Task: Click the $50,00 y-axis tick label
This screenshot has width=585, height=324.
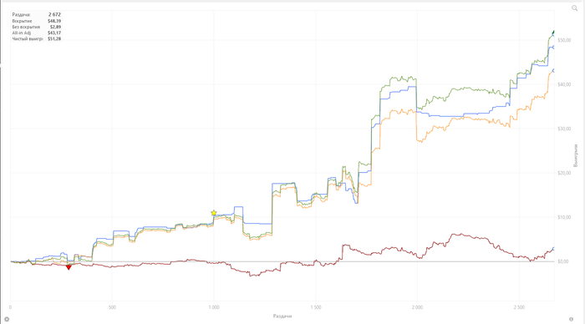Action: click(x=564, y=40)
